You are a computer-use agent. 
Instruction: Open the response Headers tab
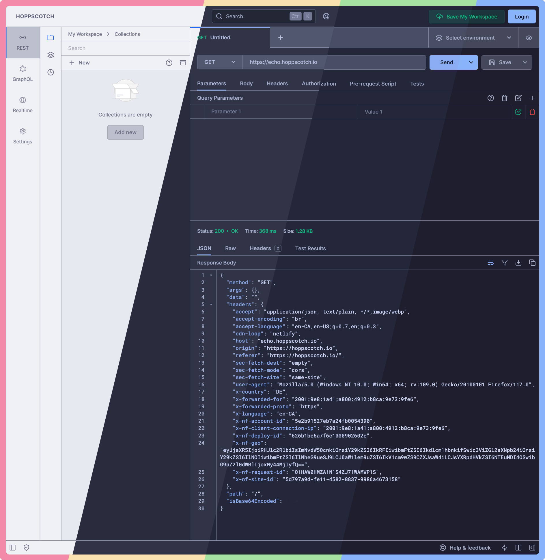266,248
